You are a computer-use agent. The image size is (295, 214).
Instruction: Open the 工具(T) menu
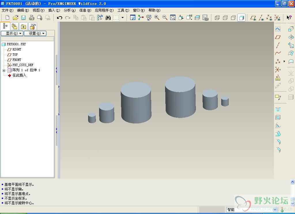click(x=123, y=10)
